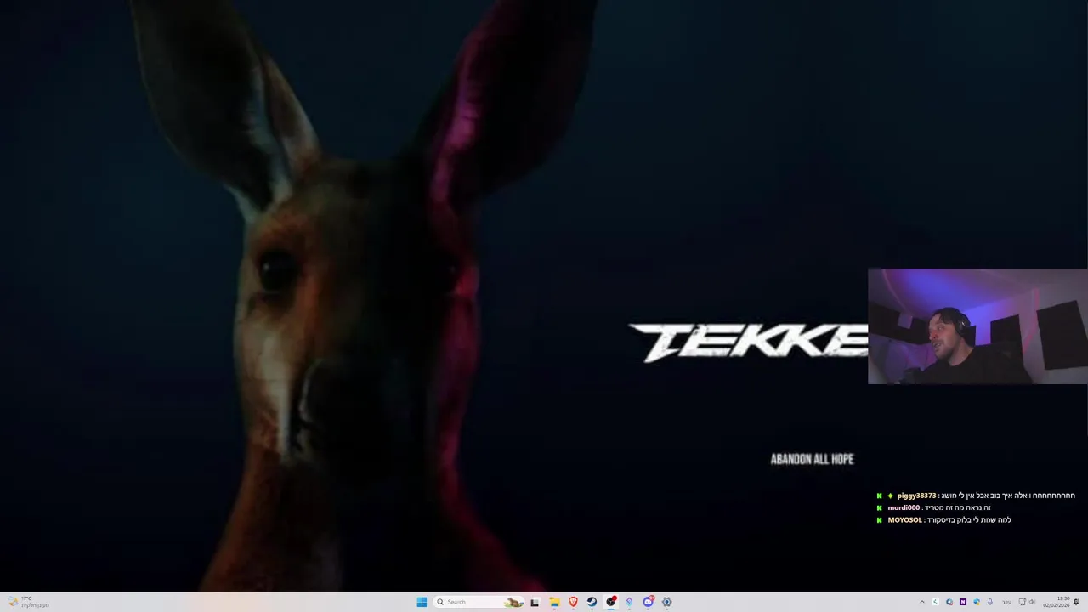Open Discord from the taskbar
This screenshot has width=1088, height=612.
tap(648, 602)
